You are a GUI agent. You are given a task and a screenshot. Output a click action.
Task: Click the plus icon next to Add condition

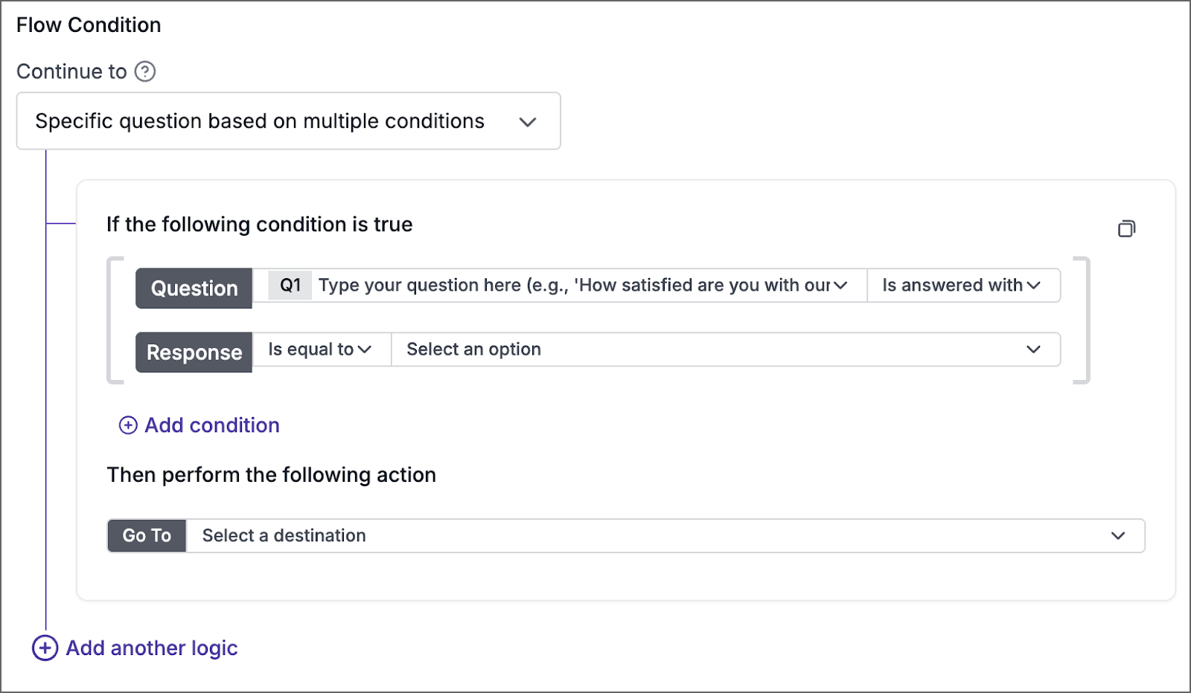tap(128, 425)
